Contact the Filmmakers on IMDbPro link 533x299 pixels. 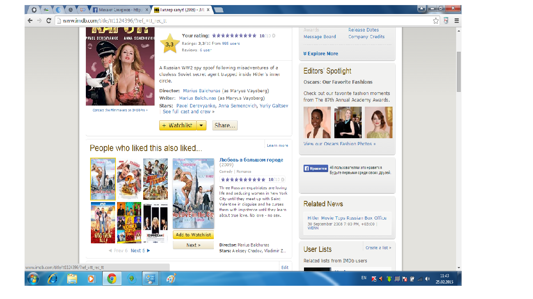click(x=120, y=110)
